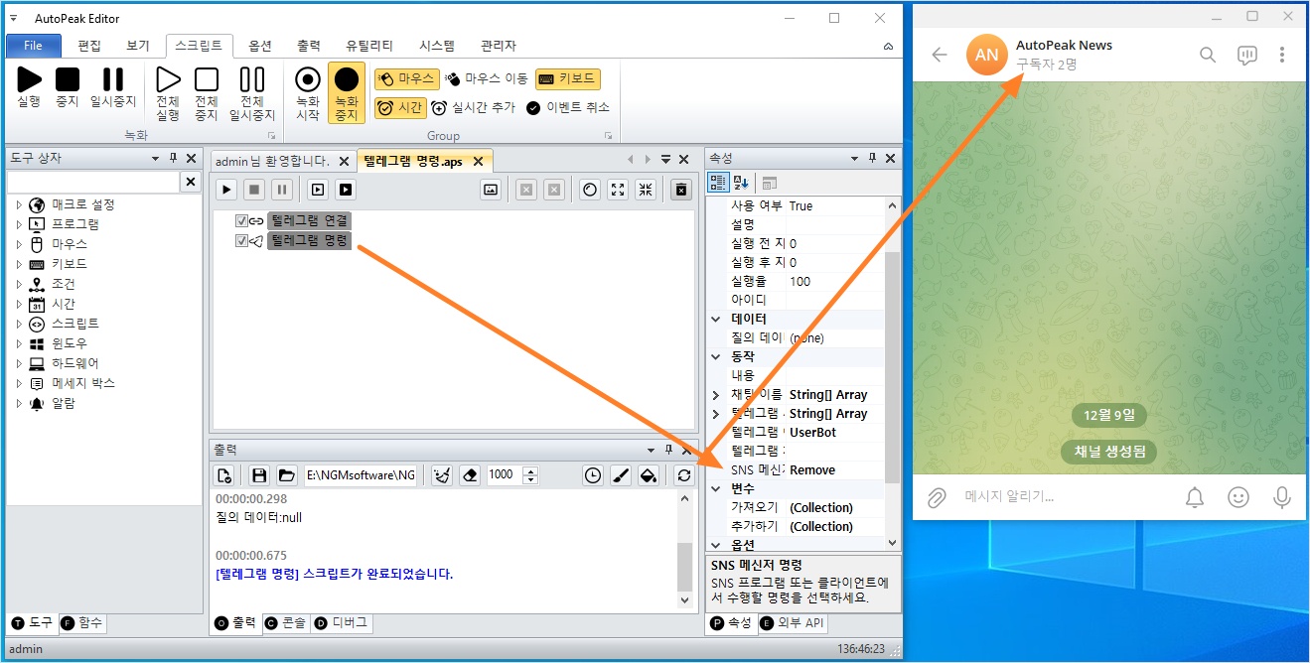
Task: Open the 보기 ribbon tab
Action: 138,46
